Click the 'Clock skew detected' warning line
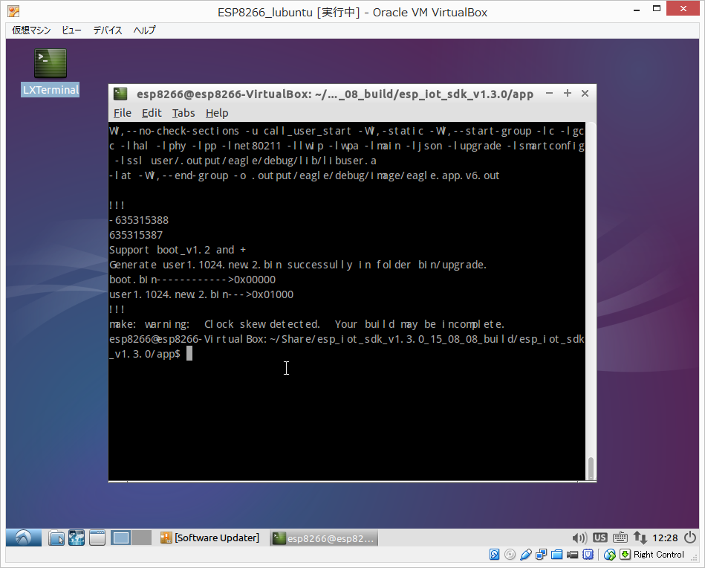Viewport: 705px width, 568px height. 307,324
